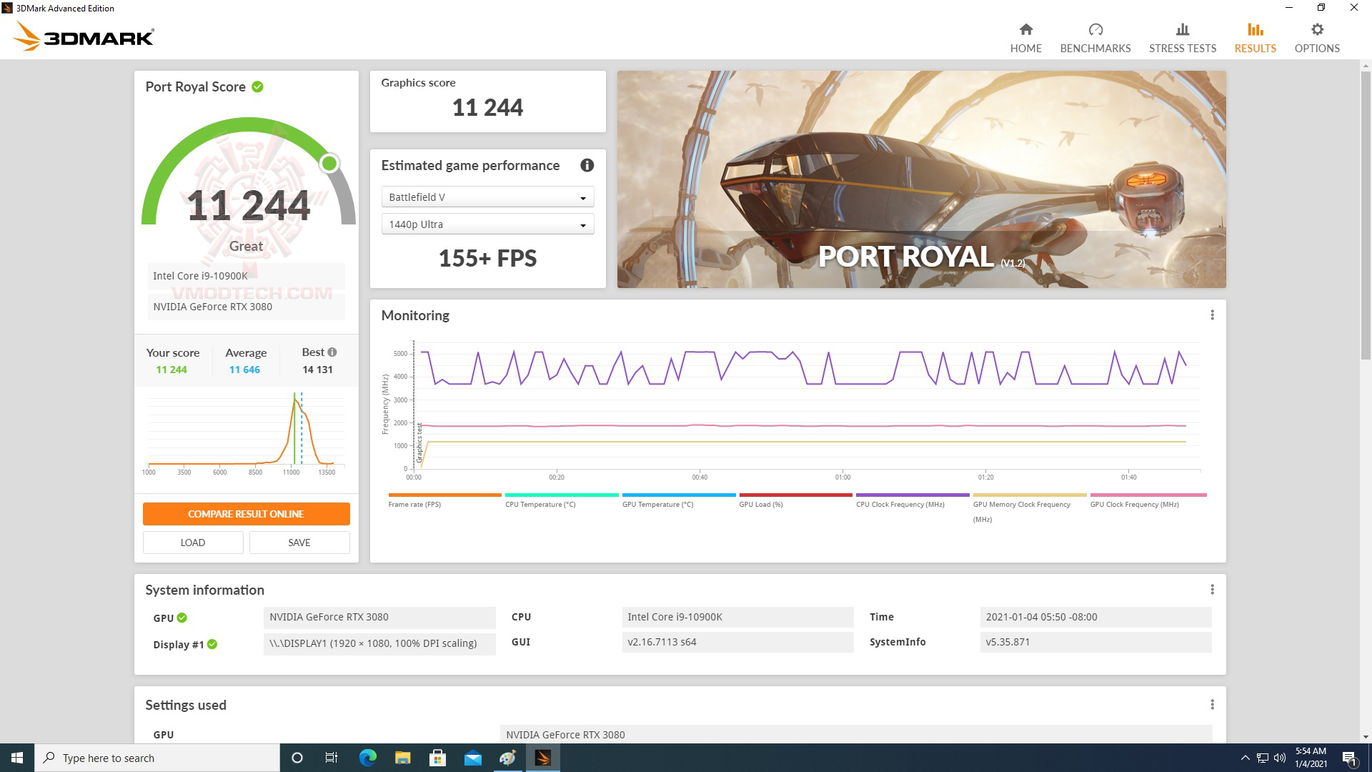The height and width of the screenshot is (772, 1372).
Task: Open the System information kebab menu
Action: (1211, 589)
